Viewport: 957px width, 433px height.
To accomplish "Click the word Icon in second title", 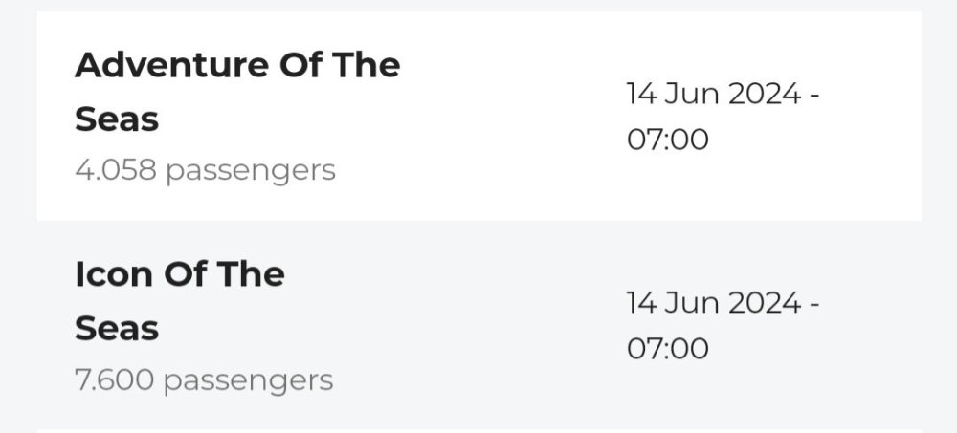I will [114, 274].
